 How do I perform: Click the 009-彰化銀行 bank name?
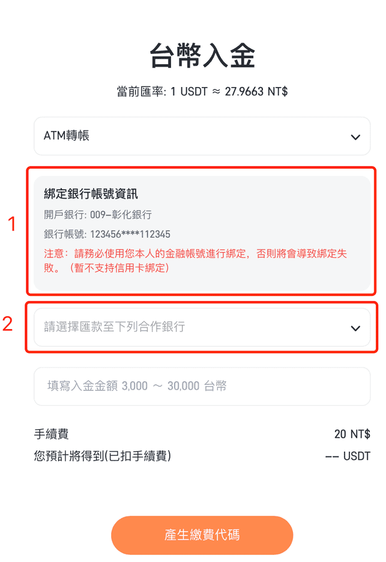click(x=121, y=215)
